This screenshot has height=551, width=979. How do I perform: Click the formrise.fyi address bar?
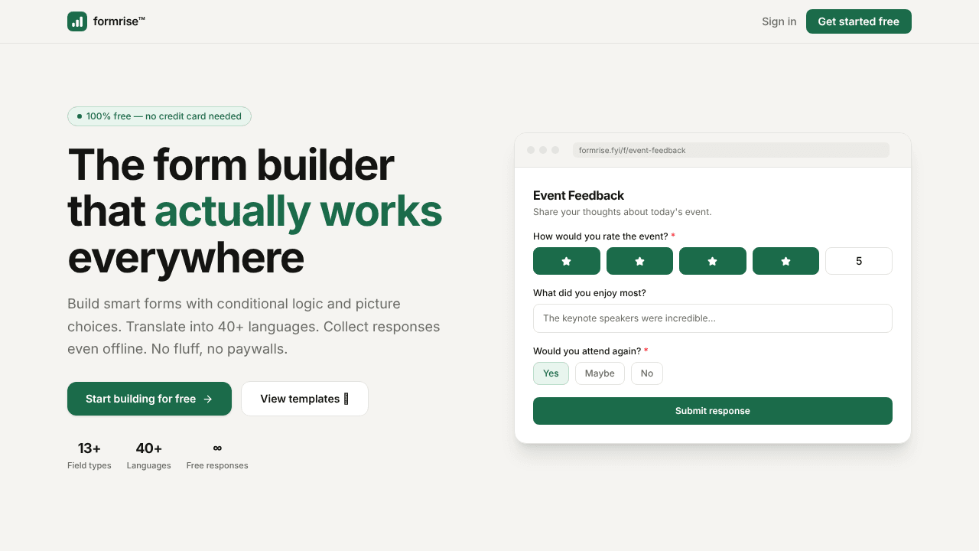pos(731,150)
